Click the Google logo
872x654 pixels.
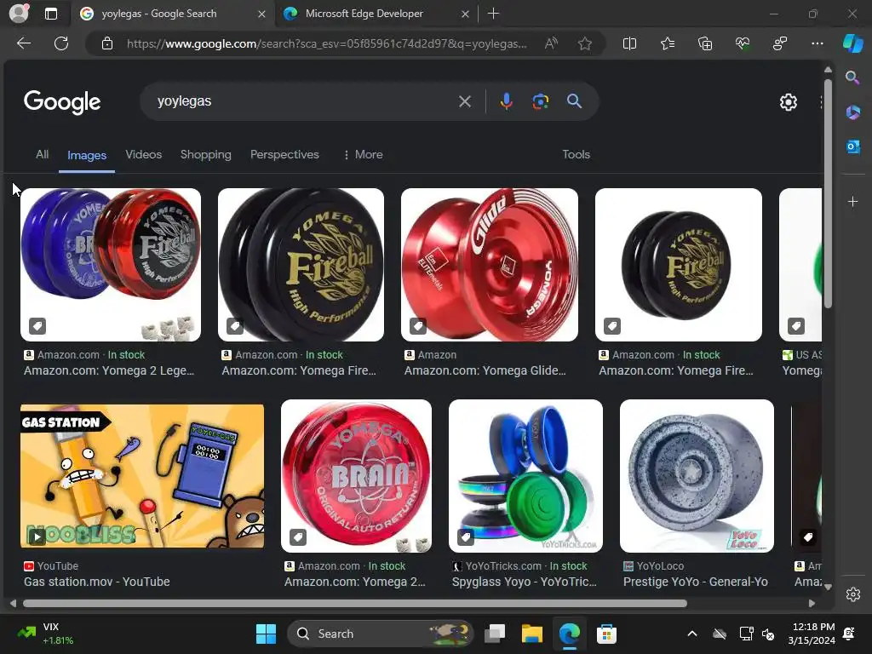click(x=62, y=102)
